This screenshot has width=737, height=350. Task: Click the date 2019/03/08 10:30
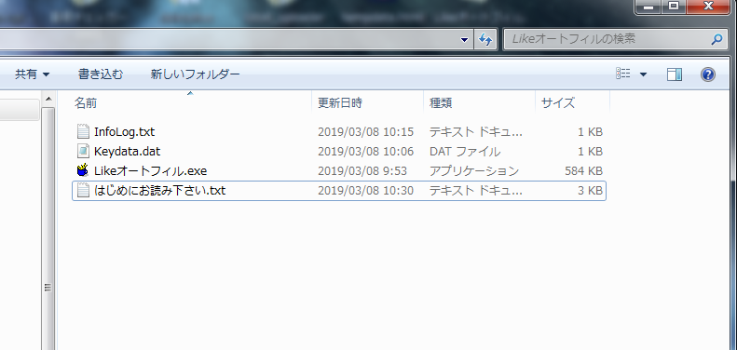[365, 191]
